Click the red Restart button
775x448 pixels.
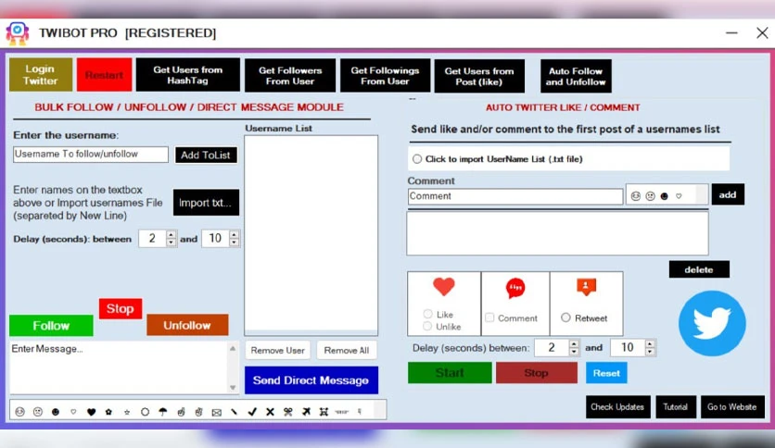pyautogui.click(x=104, y=74)
